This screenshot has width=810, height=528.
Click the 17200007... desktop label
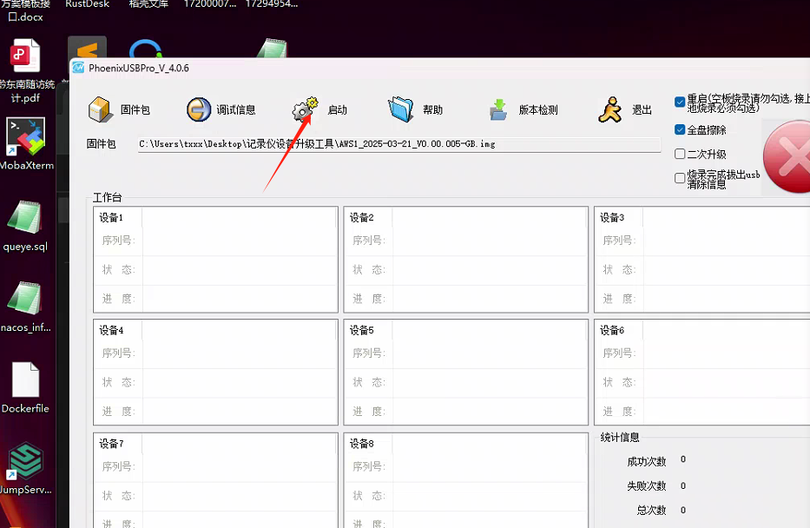[x=210, y=3]
